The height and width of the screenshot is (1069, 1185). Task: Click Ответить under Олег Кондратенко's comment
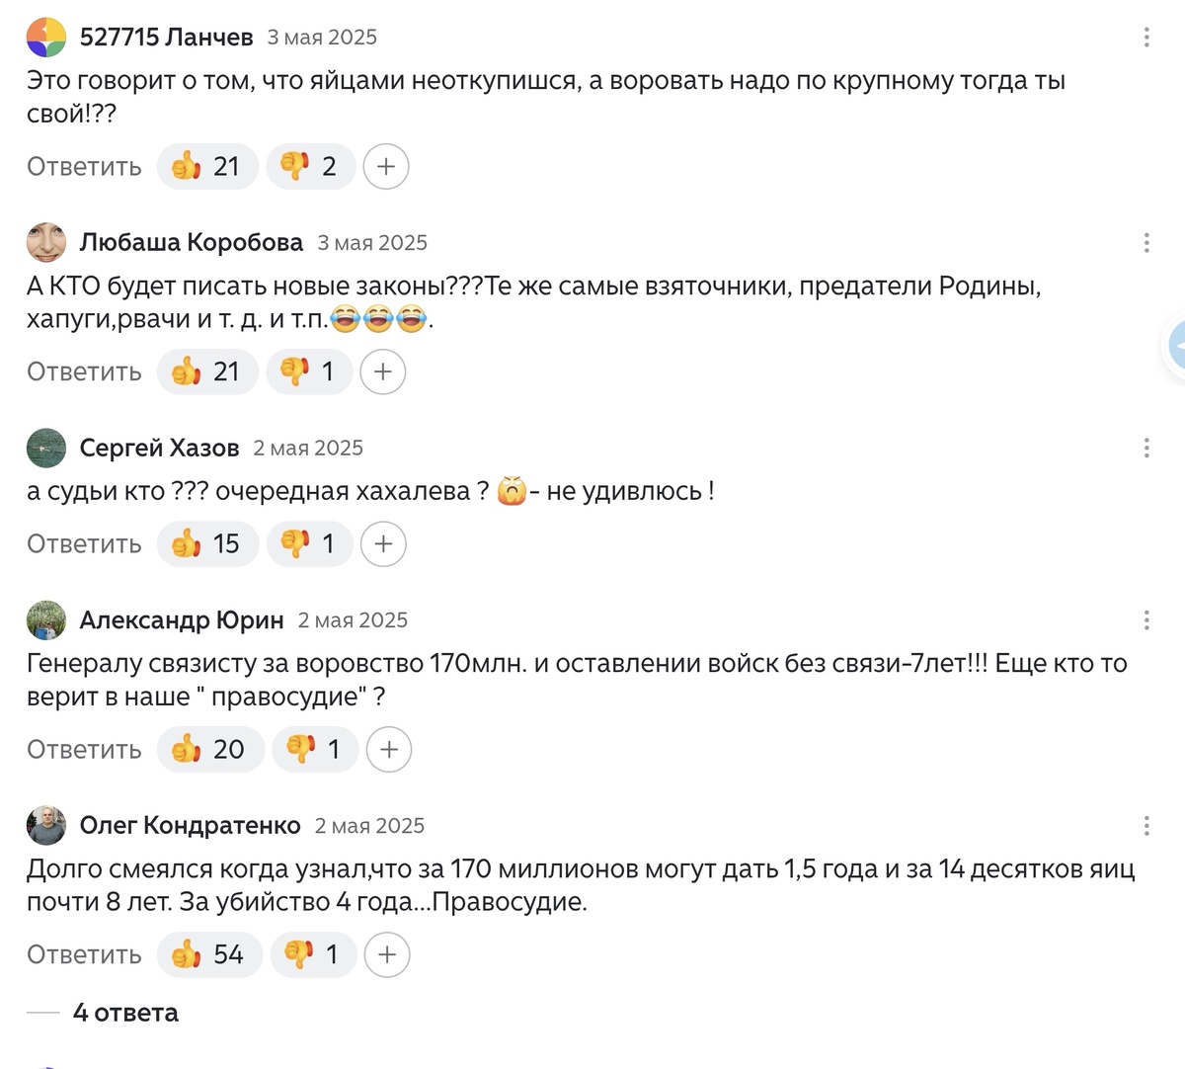tap(83, 954)
